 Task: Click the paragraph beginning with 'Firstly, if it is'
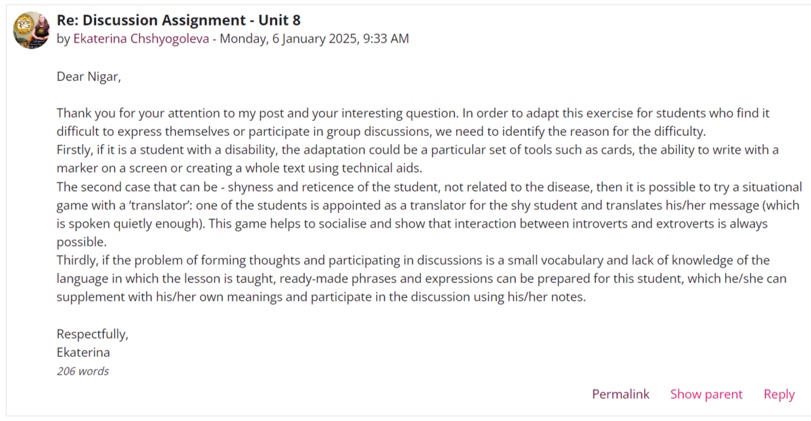coord(270,149)
